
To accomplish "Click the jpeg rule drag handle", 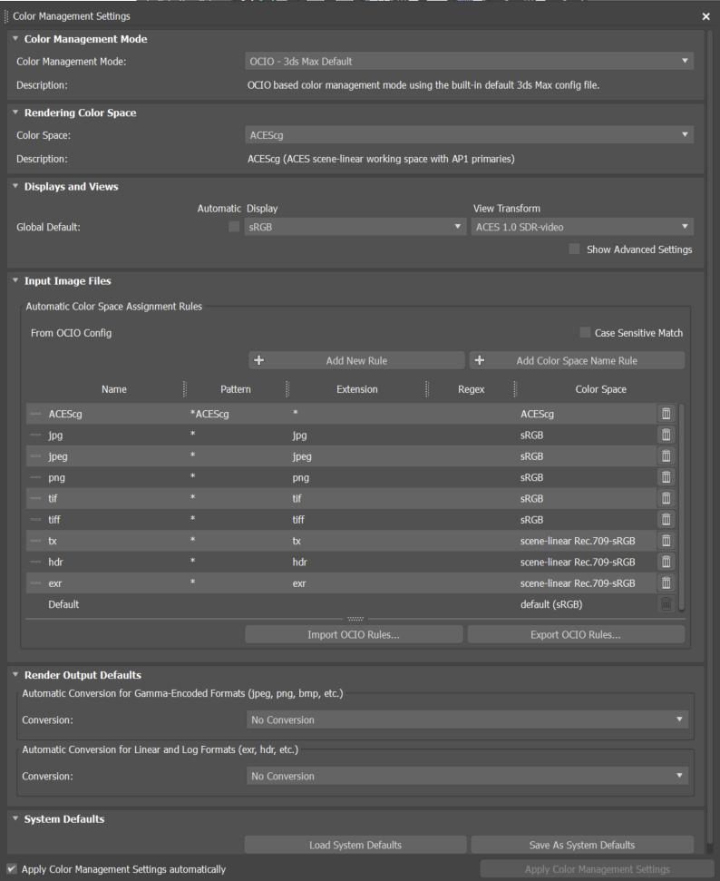I will 35,455.
